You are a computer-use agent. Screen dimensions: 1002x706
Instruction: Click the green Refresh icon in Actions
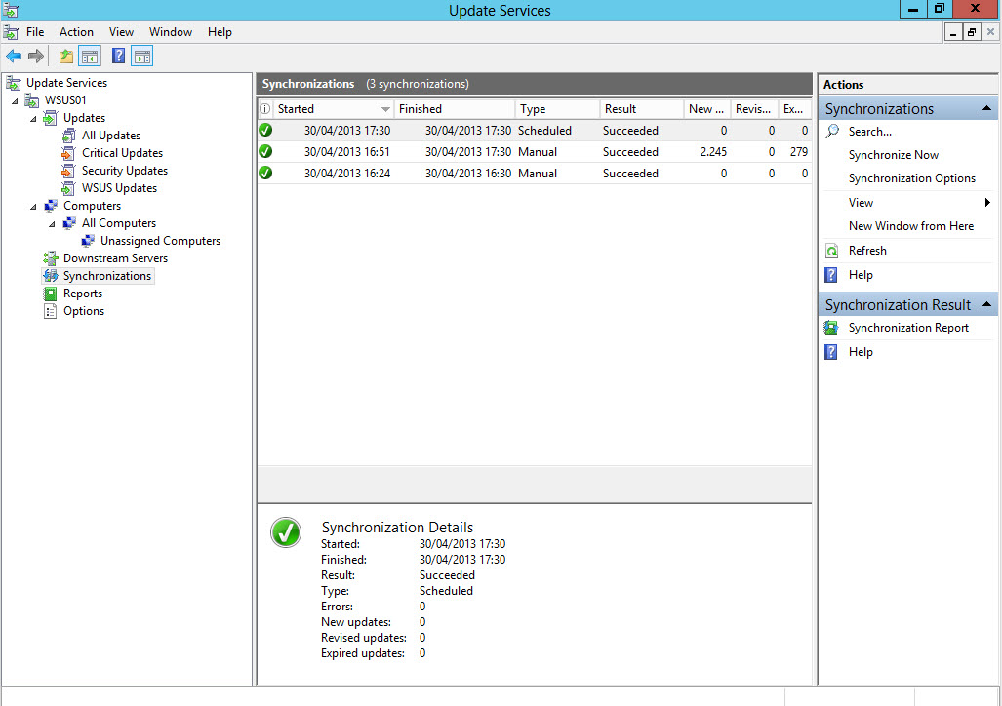(831, 251)
